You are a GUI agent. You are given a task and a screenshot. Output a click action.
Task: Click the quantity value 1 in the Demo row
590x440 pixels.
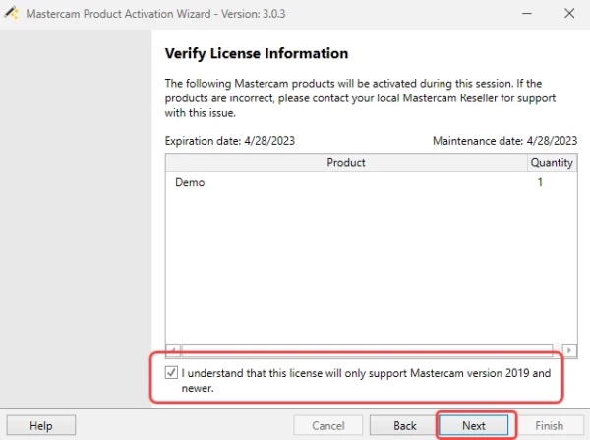tap(540, 183)
